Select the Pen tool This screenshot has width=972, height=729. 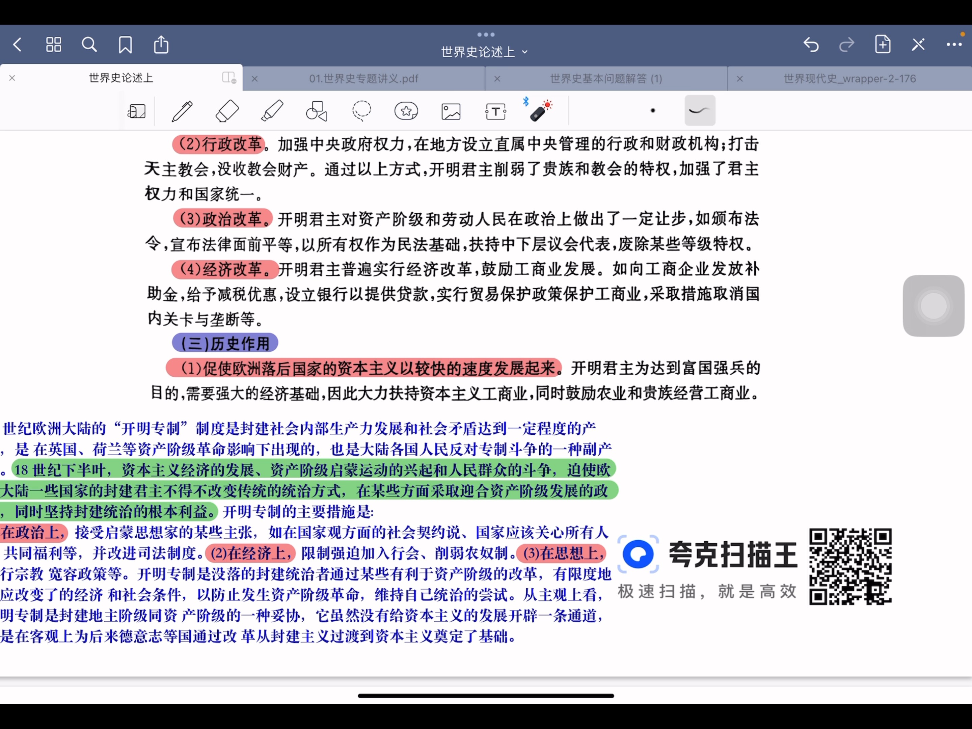point(182,111)
